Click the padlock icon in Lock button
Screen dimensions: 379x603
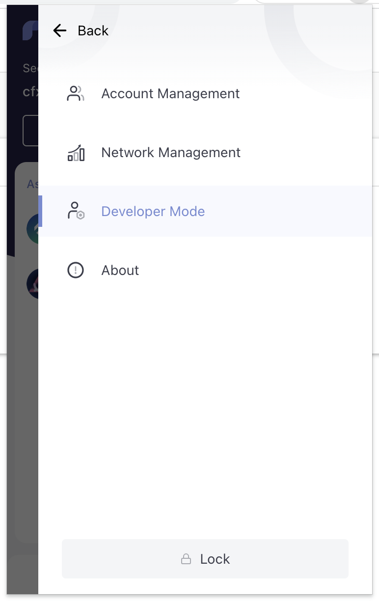point(186,559)
